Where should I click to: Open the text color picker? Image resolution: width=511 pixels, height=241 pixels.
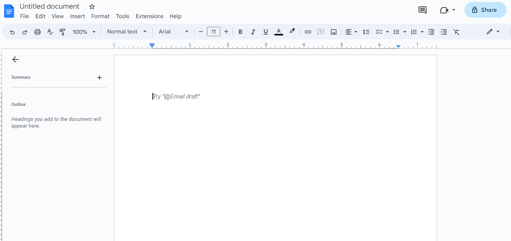click(x=279, y=32)
